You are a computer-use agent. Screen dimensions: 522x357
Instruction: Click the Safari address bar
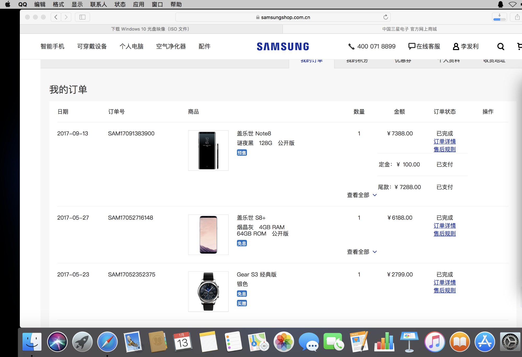pyautogui.click(x=283, y=17)
